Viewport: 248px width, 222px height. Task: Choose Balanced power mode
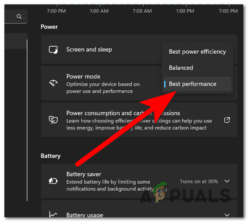[197, 68]
